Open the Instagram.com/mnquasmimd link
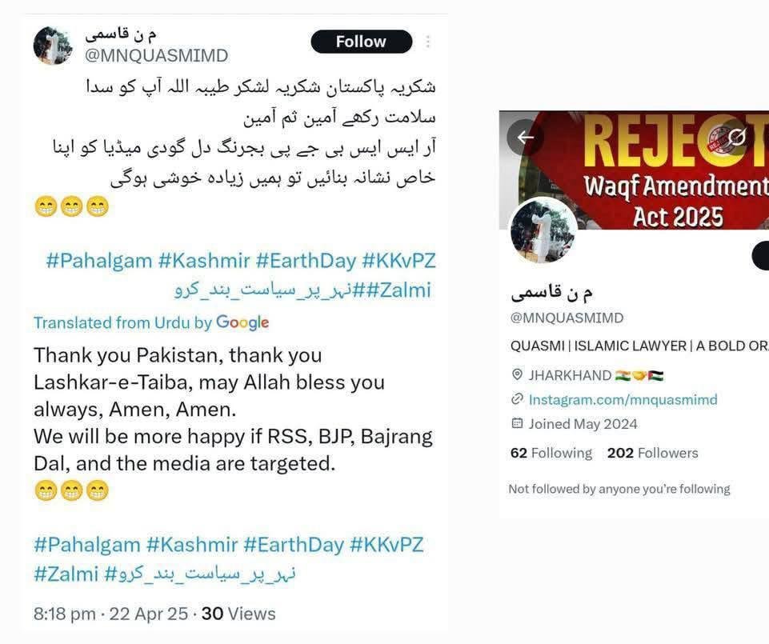Screen dimensions: 769x644 coord(623,399)
